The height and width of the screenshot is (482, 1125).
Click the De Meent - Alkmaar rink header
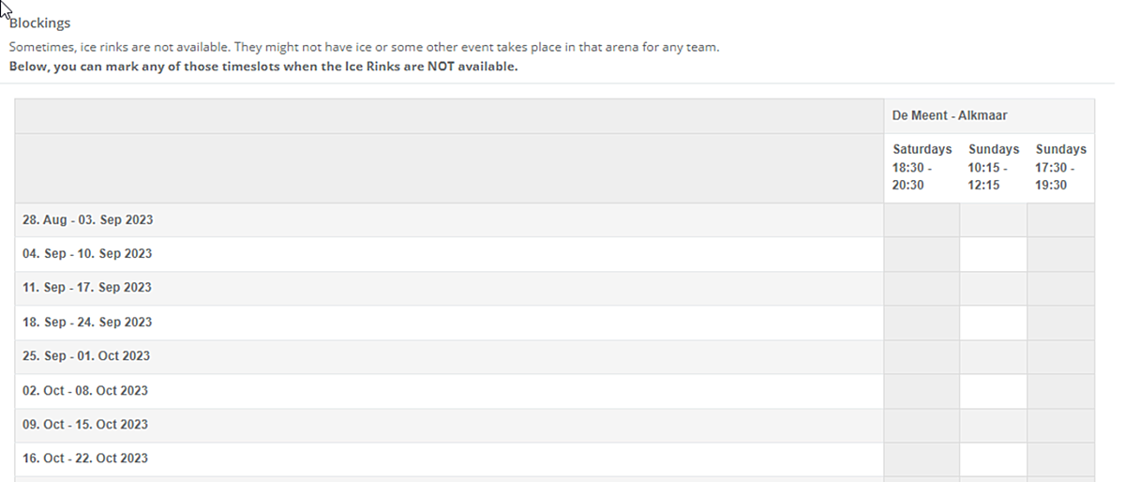point(950,115)
